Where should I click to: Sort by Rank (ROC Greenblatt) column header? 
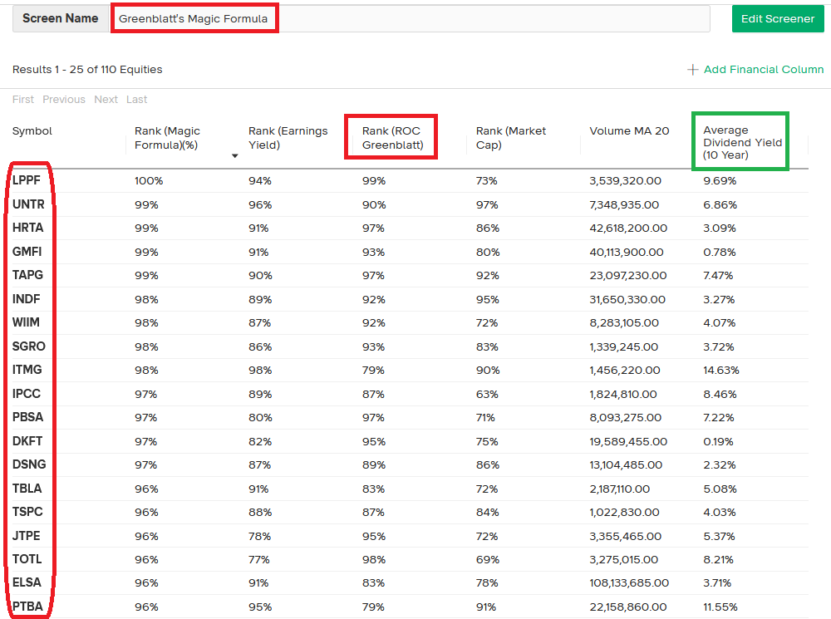[392, 138]
